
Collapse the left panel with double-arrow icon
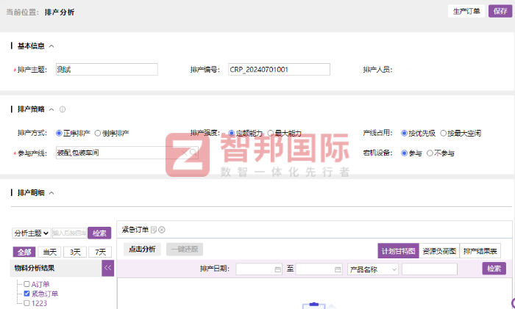pos(107,269)
